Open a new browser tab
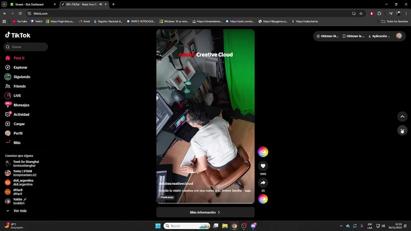This screenshot has width=411, height=231. 113,4
